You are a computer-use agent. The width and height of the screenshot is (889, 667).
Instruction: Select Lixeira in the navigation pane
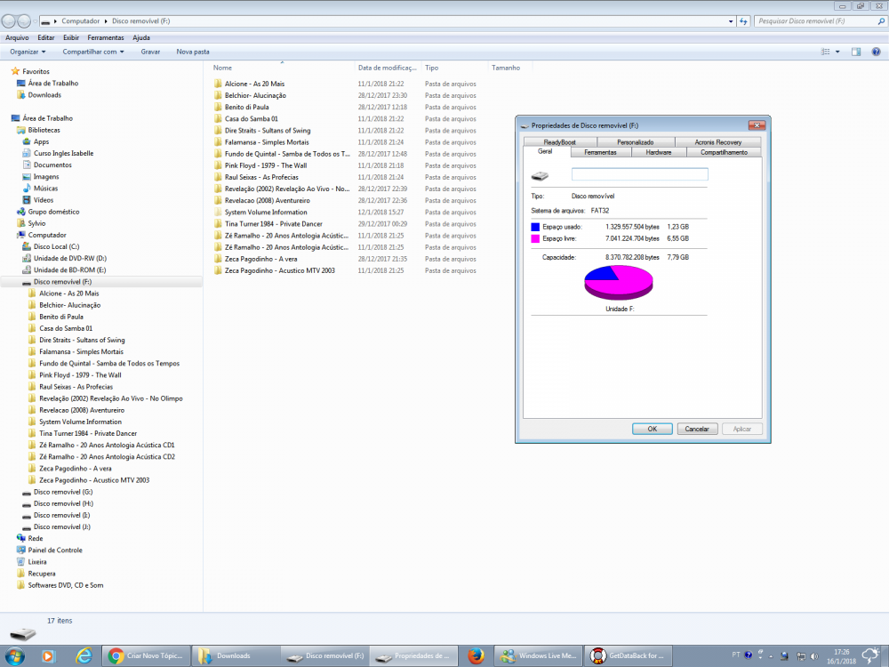click(37, 562)
